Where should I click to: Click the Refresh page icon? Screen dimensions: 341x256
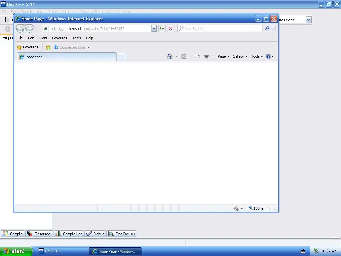tap(162, 29)
